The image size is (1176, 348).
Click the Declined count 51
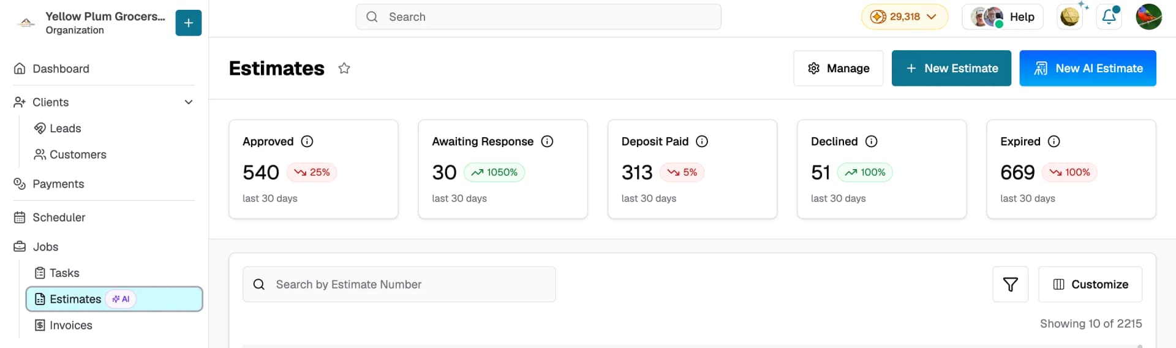coord(821,172)
